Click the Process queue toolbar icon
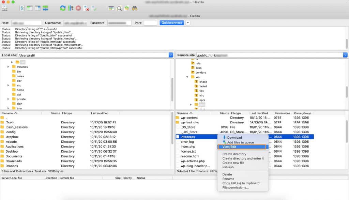 71,8
